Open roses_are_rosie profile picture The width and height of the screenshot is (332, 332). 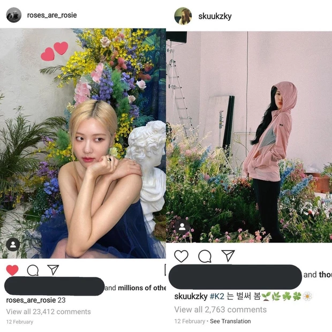point(14,15)
